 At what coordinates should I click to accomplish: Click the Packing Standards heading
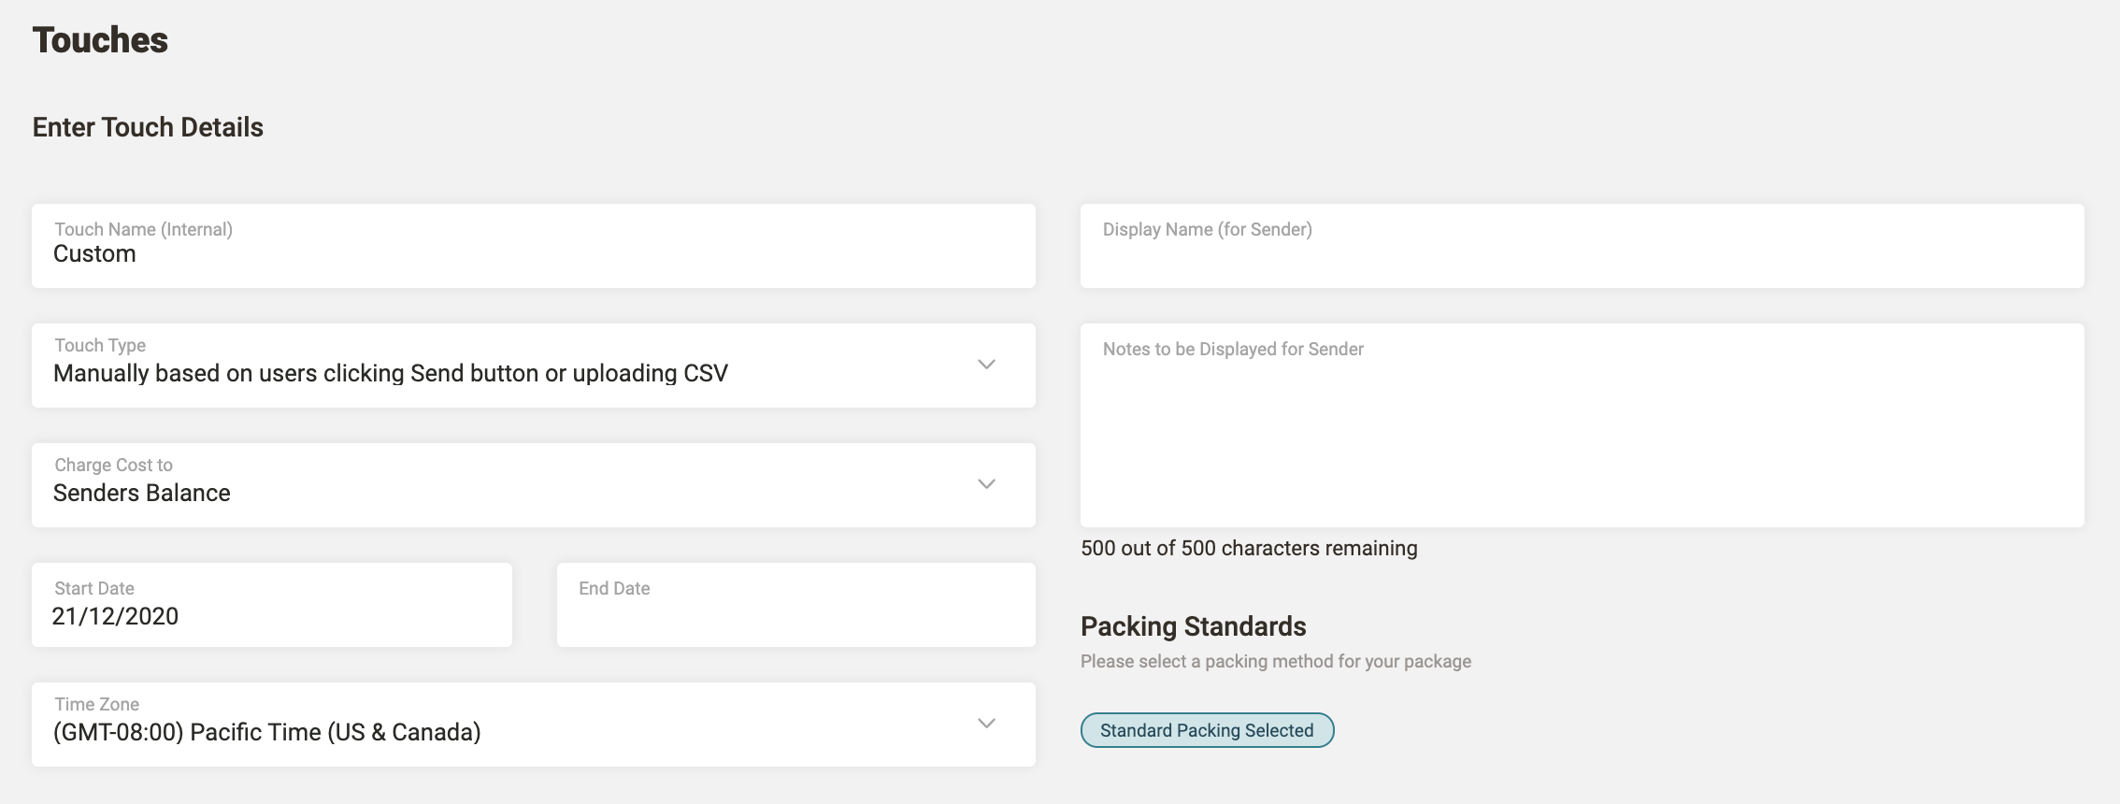[1194, 626]
